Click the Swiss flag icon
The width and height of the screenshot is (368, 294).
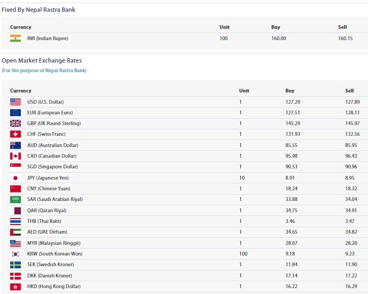pyautogui.click(x=15, y=134)
